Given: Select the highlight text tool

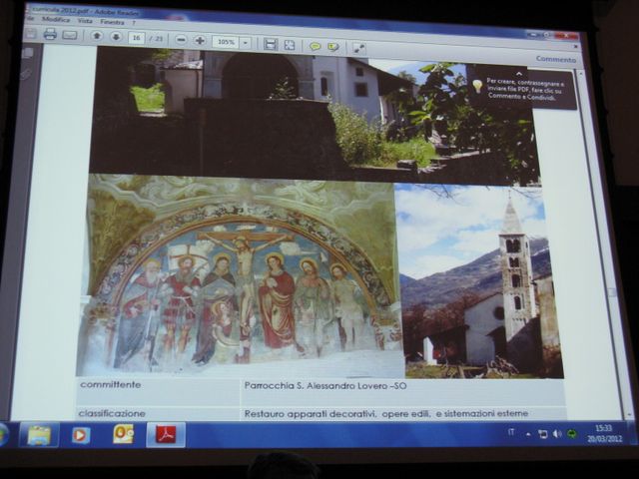Looking at the screenshot, I should point(333,47).
